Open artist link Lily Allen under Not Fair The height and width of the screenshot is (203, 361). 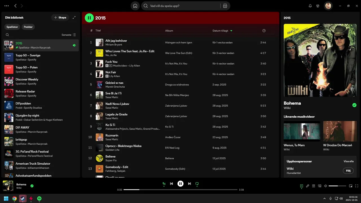click(115, 76)
